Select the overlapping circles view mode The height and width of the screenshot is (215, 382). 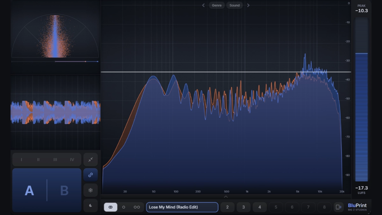click(x=110, y=207)
